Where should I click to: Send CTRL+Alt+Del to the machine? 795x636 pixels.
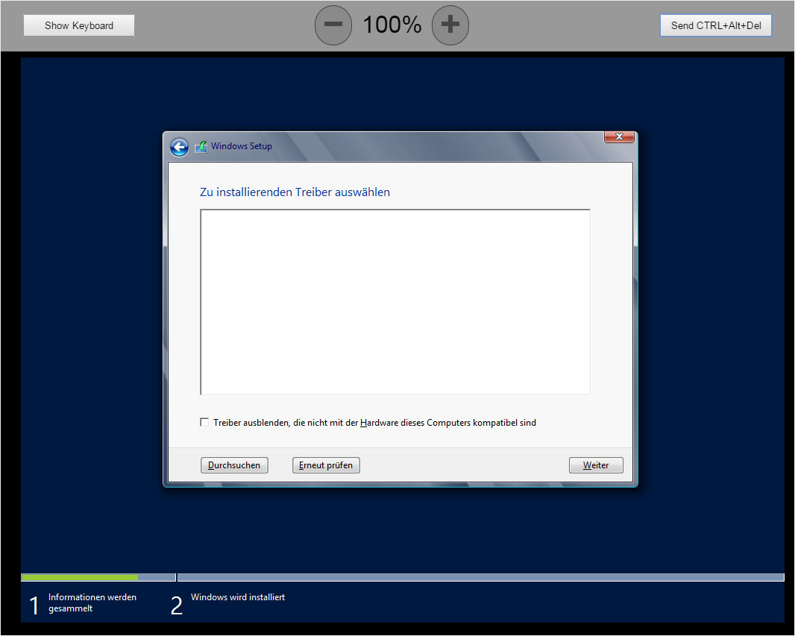click(x=716, y=25)
